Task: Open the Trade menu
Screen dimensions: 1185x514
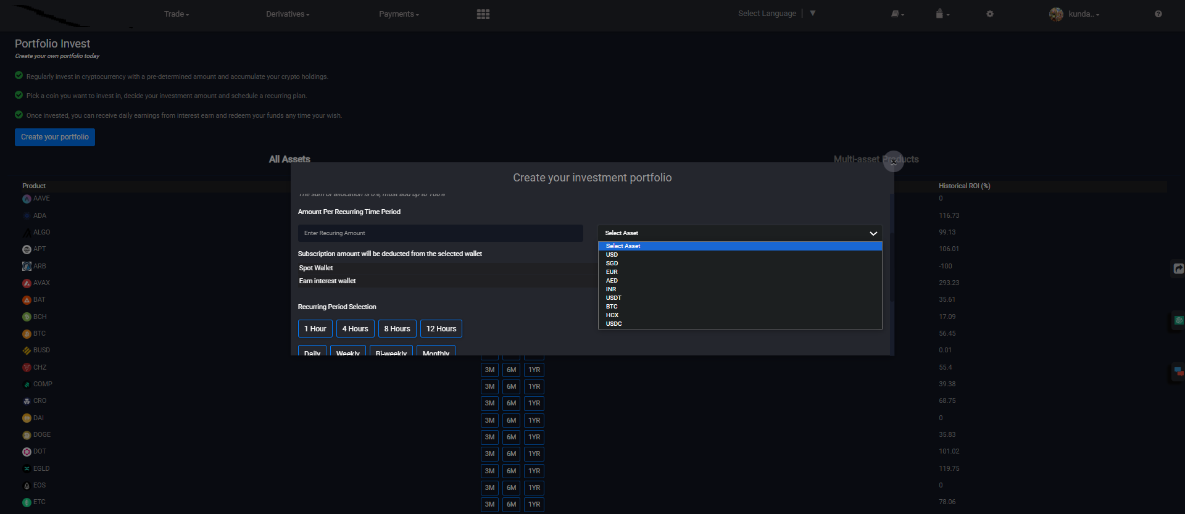Action: (176, 14)
